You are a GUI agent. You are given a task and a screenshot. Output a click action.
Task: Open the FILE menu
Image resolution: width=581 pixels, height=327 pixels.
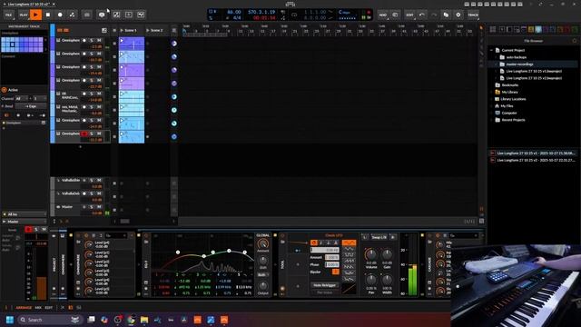(8, 15)
